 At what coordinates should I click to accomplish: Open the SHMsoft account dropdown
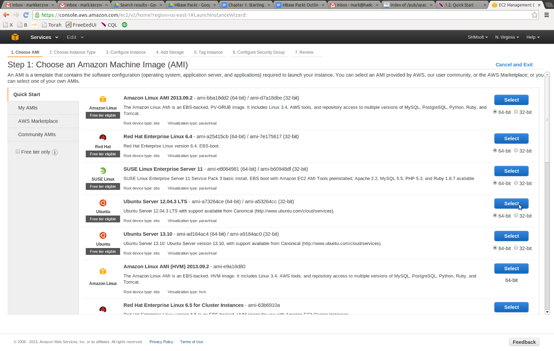pos(477,37)
